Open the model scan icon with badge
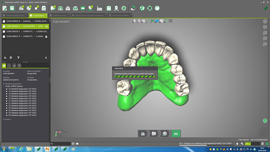The height and width of the screenshot is (152, 270). [21, 8]
